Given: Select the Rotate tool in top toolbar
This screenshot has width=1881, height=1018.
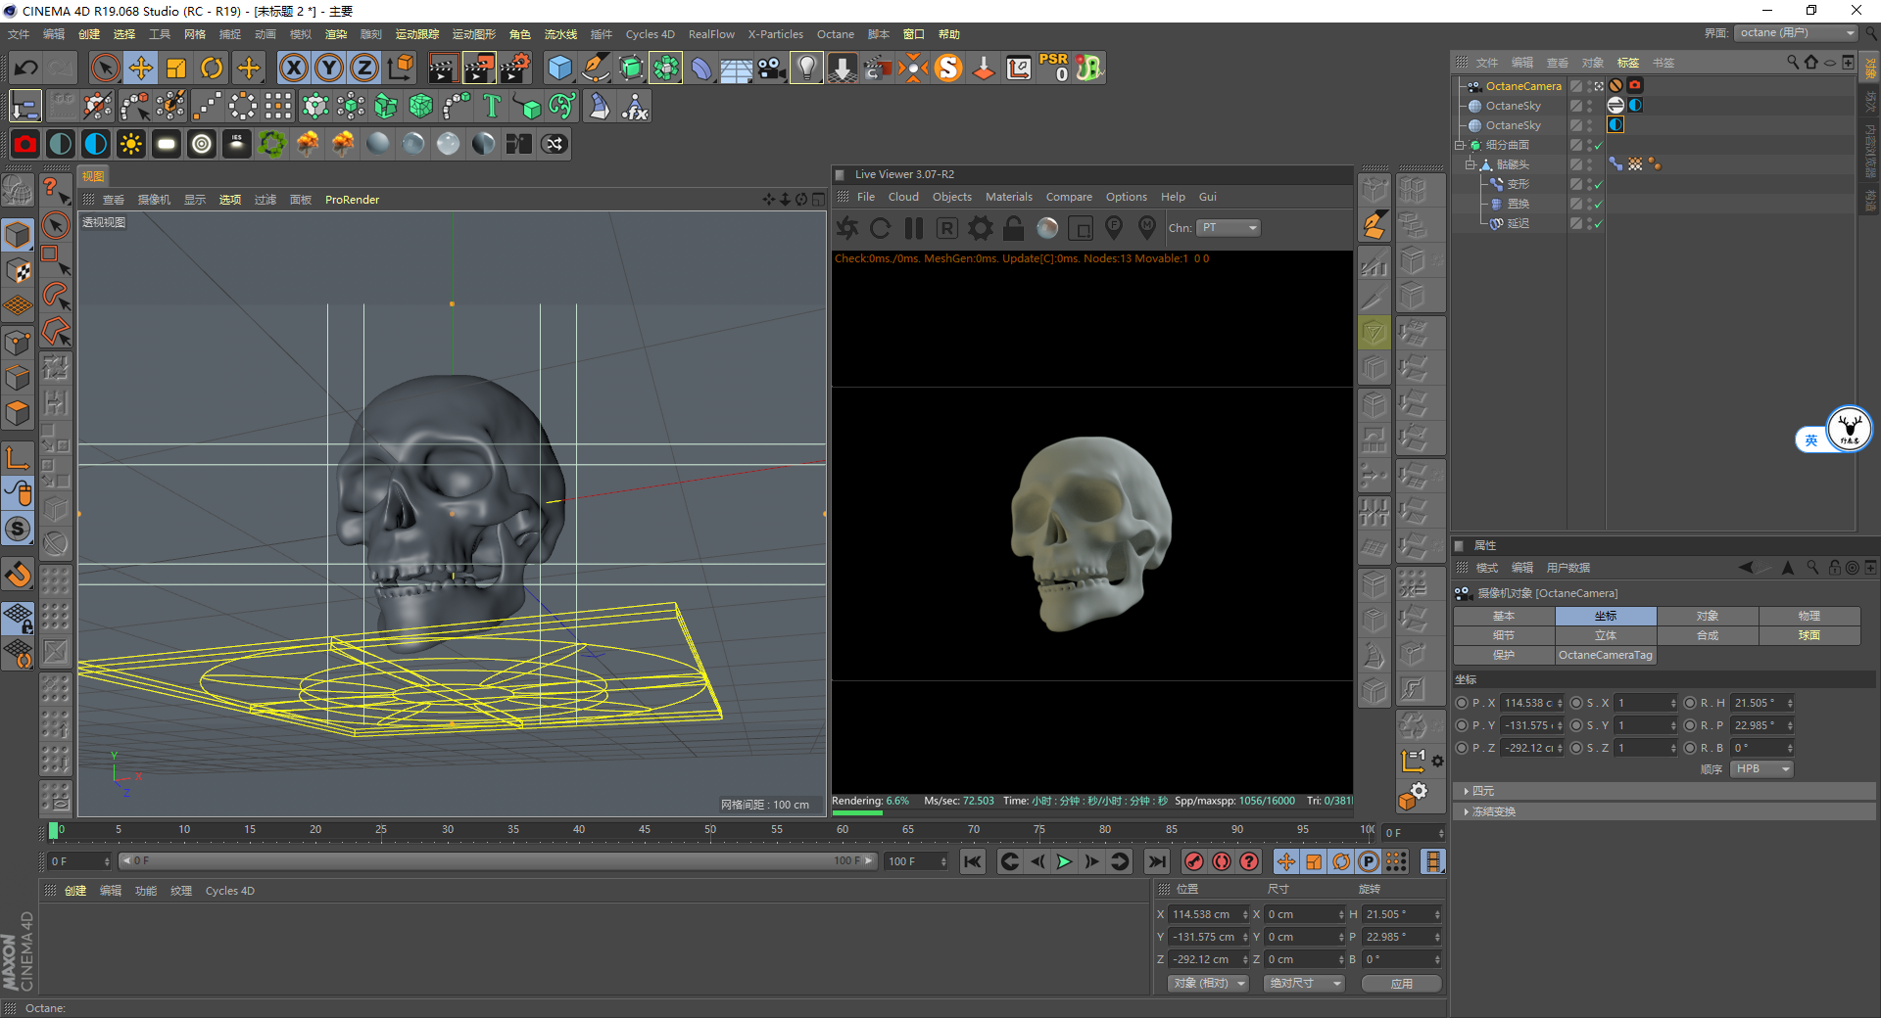Looking at the screenshot, I should [x=212, y=68].
